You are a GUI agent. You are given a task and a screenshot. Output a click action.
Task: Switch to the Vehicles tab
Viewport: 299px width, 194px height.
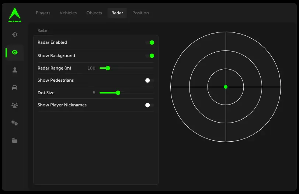68,13
